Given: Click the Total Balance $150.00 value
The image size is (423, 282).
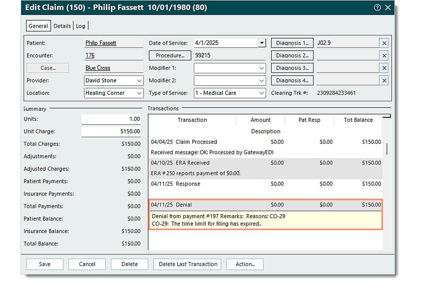Looking at the screenshot, I should tap(131, 244).
